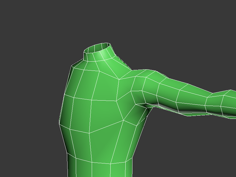Screen dimensions: 236x177
Task: Select the large chest polygon of the torso
Action: [105, 115]
